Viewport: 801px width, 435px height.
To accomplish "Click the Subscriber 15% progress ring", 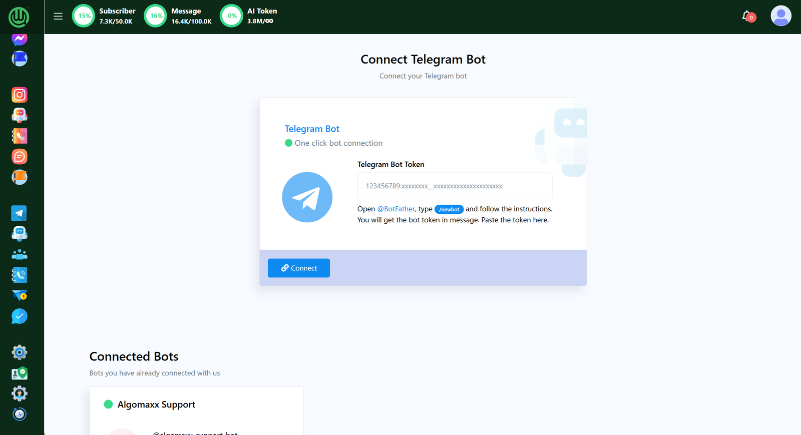I will pos(84,16).
